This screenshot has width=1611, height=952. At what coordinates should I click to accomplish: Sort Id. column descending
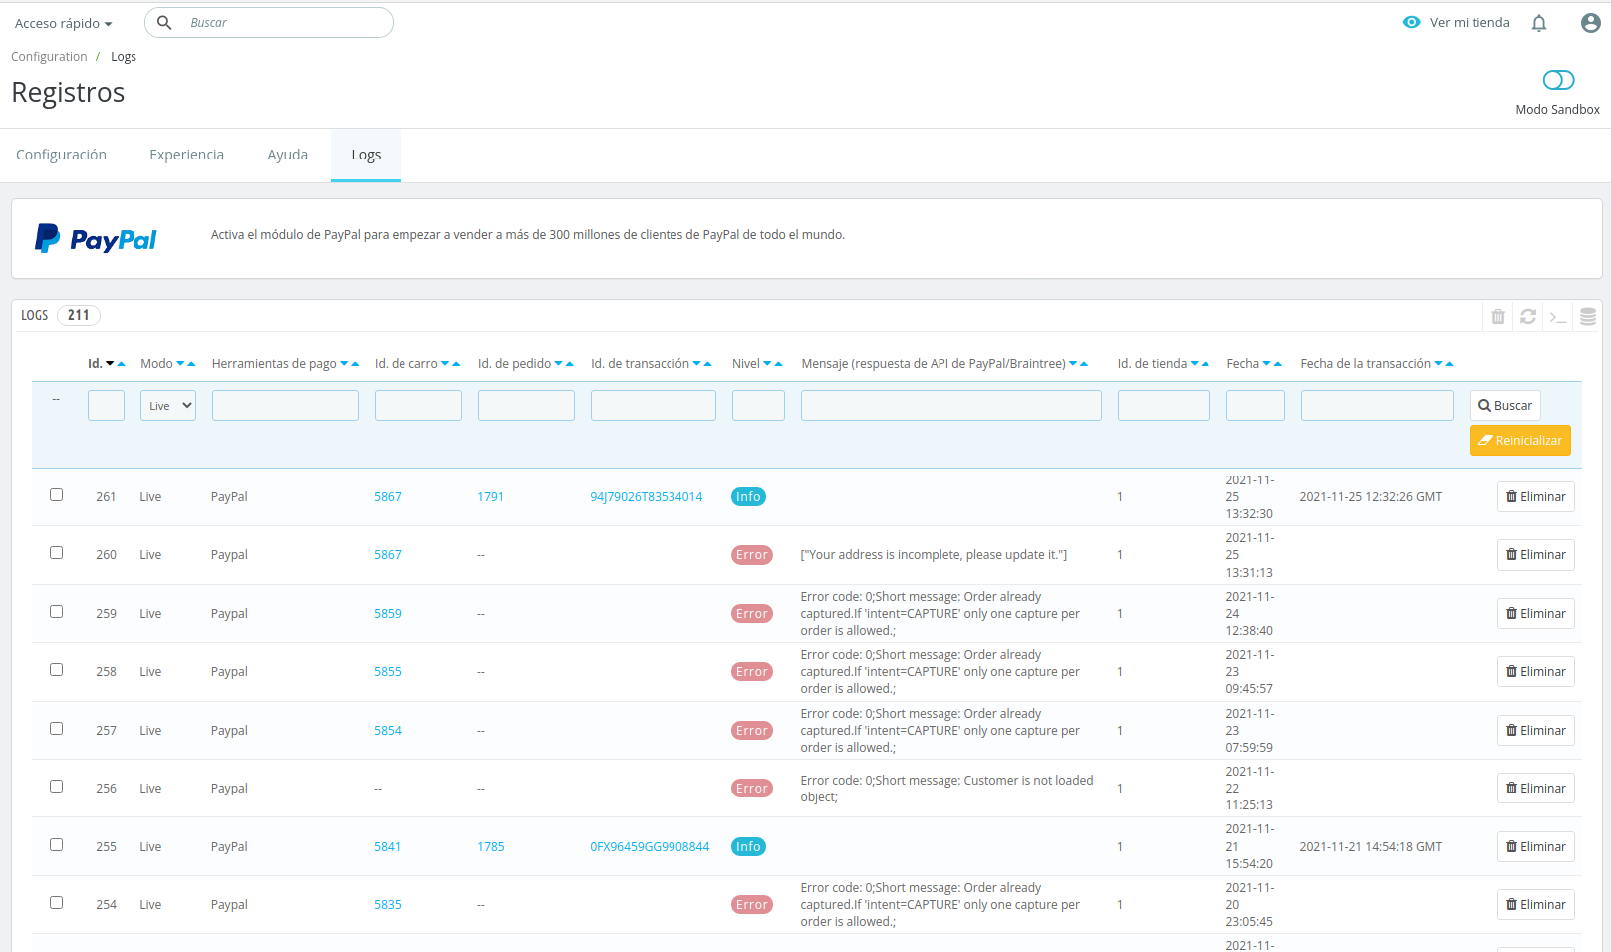(110, 364)
